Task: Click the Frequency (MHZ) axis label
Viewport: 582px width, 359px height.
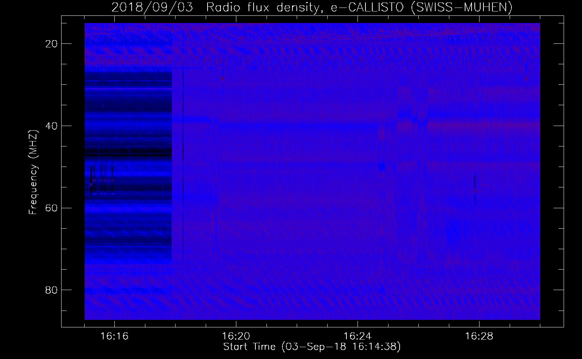Action: 33,173
